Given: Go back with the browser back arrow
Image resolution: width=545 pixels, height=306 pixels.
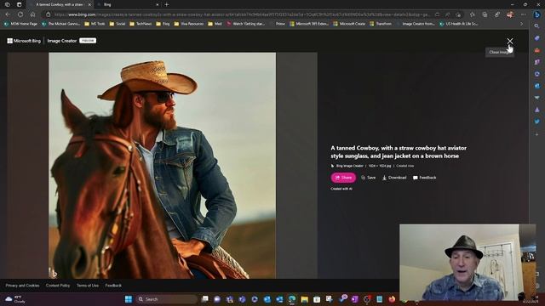Looking at the screenshot, I should (8, 14).
